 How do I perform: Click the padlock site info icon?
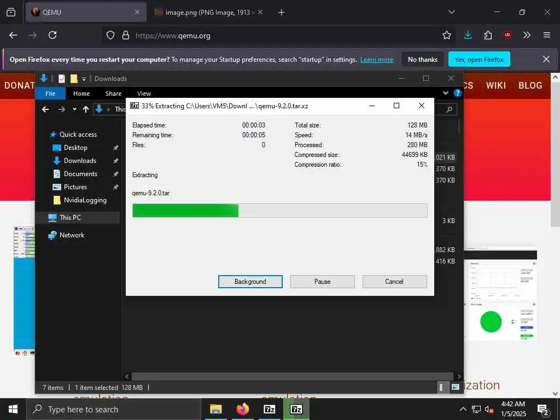[126, 36]
